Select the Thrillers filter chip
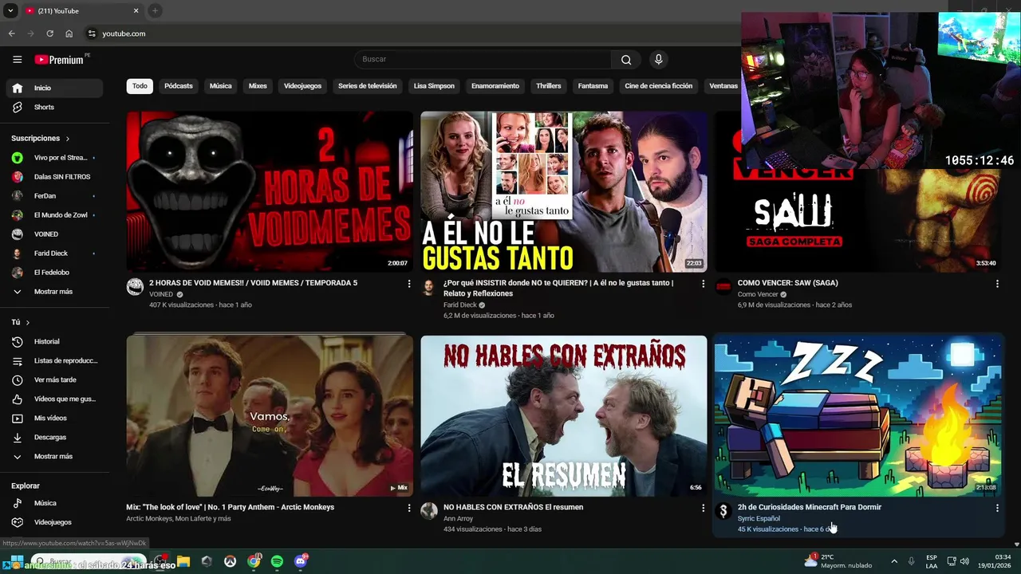This screenshot has width=1021, height=574. pos(549,86)
